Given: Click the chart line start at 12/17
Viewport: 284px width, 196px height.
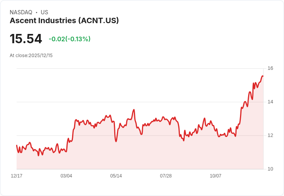Looking at the screenshot, I should point(17,145).
